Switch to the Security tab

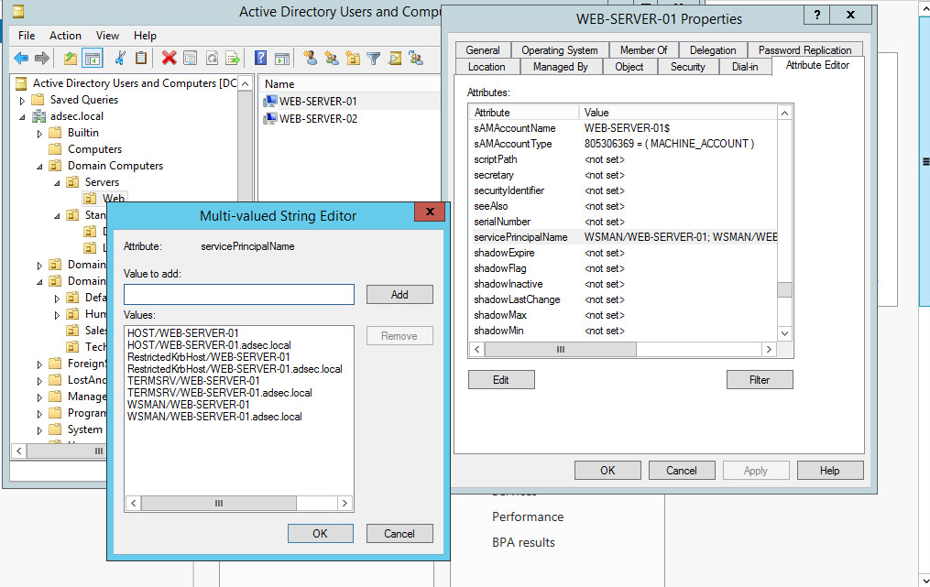[x=687, y=67]
